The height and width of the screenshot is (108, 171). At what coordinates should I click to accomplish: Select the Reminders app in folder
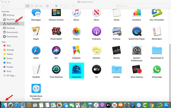pyautogui.click(x=157, y=31)
